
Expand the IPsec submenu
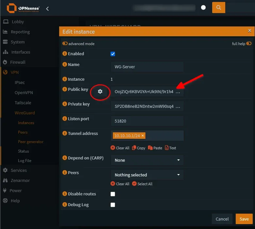tap(20, 82)
